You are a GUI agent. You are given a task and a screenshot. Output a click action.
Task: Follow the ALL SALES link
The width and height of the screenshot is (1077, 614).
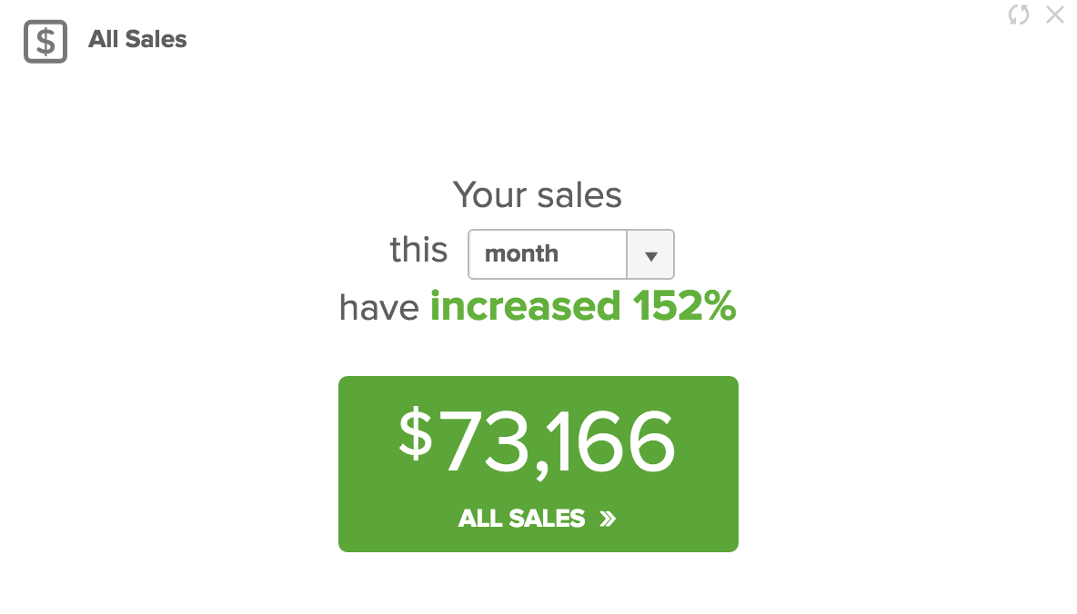pos(537,519)
